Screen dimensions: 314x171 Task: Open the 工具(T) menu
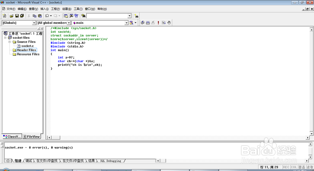click(78, 9)
